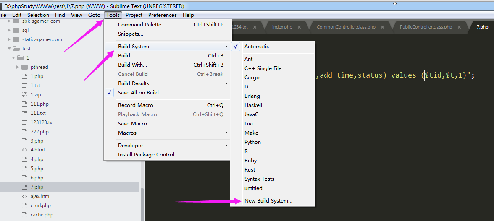The height and width of the screenshot is (221, 494).
Task: Expand the pthread folder
Action: coord(18,67)
